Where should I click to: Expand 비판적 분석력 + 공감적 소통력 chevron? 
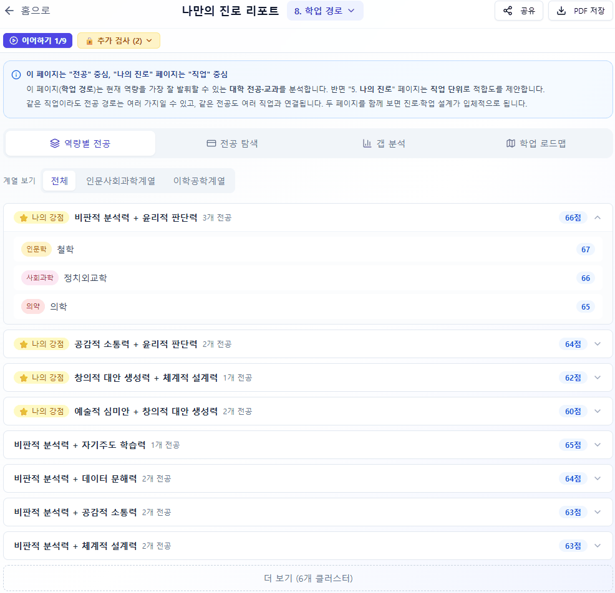click(598, 512)
